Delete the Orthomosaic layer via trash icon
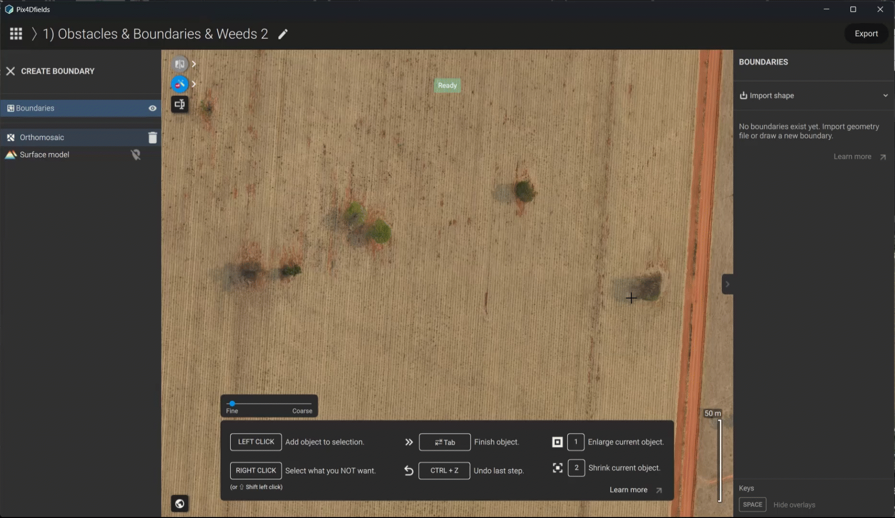 [x=153, y=138]
